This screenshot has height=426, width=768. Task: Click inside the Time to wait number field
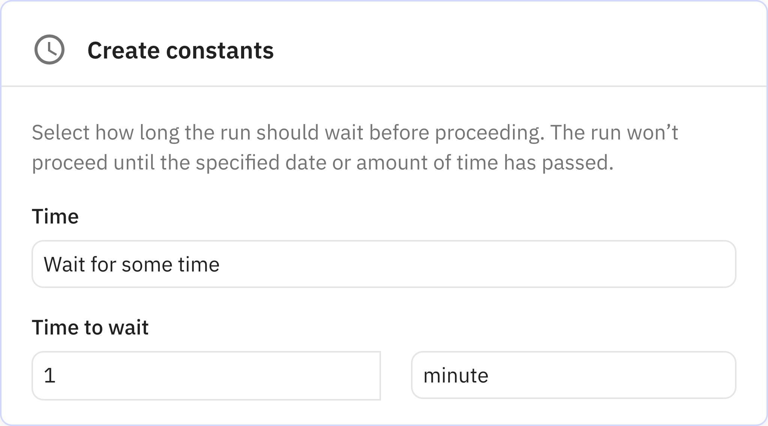point(206,375)
